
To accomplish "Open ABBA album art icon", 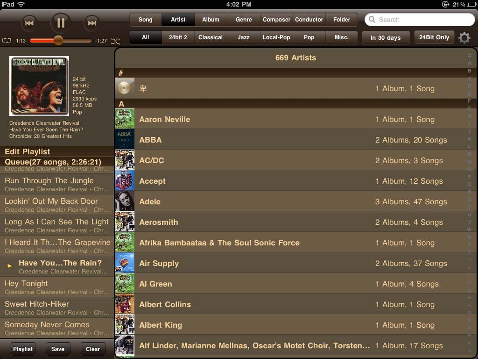I will point(125,139).
